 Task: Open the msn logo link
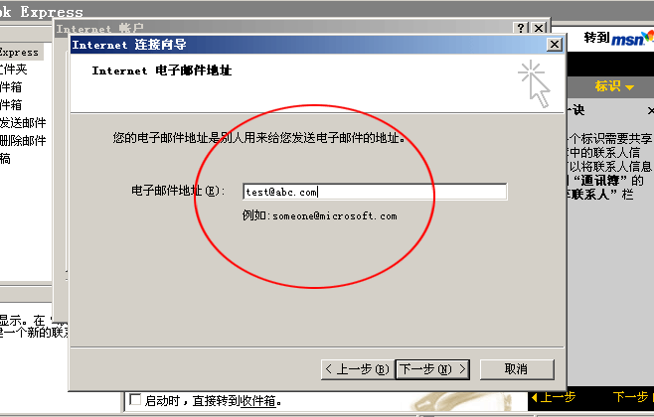tap(631, 39)
